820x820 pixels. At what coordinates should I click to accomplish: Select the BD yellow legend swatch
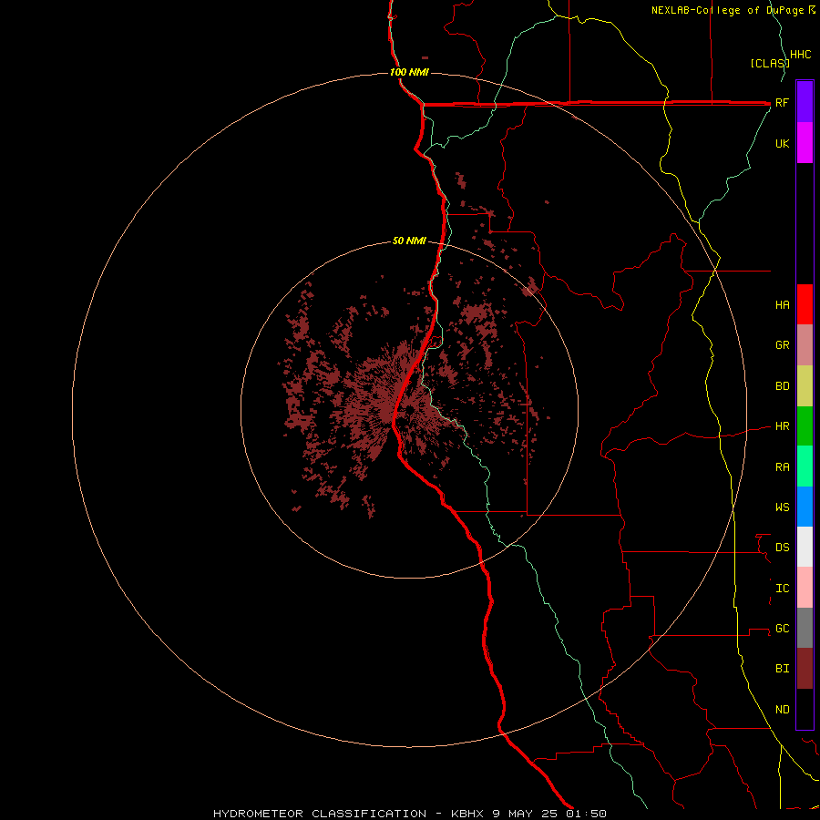coord(805,386)
